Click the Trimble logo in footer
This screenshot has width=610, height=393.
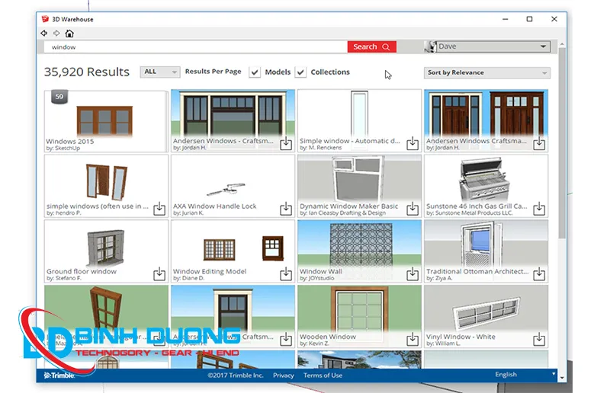pyautogui.click(x=59, y=375)
